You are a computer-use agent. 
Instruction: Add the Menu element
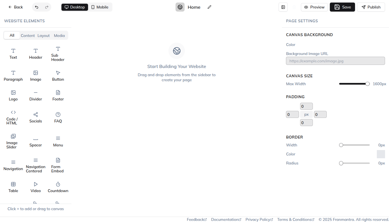(x=58, y=142)
